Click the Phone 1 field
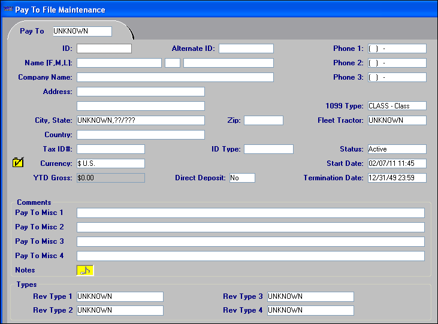 [x=397, y=49]
